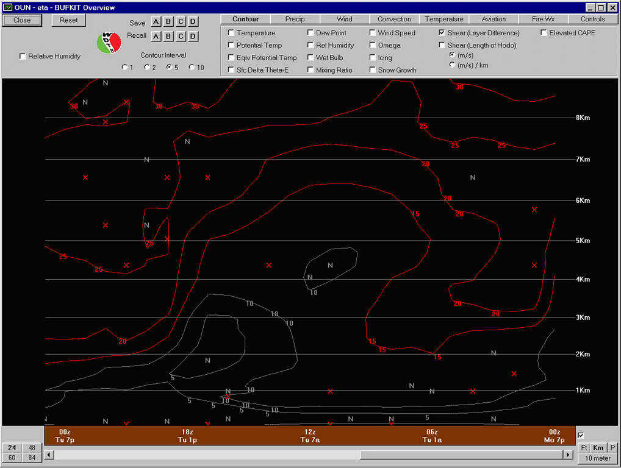This screenshot has height=468, width=621.
Task: Open the Temperature tab
Action: point(444,19)
